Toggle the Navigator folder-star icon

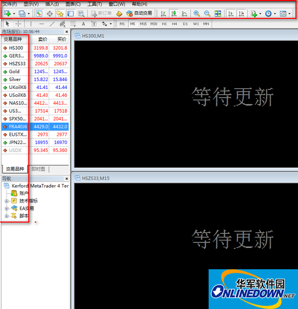(x=60, y=13)
